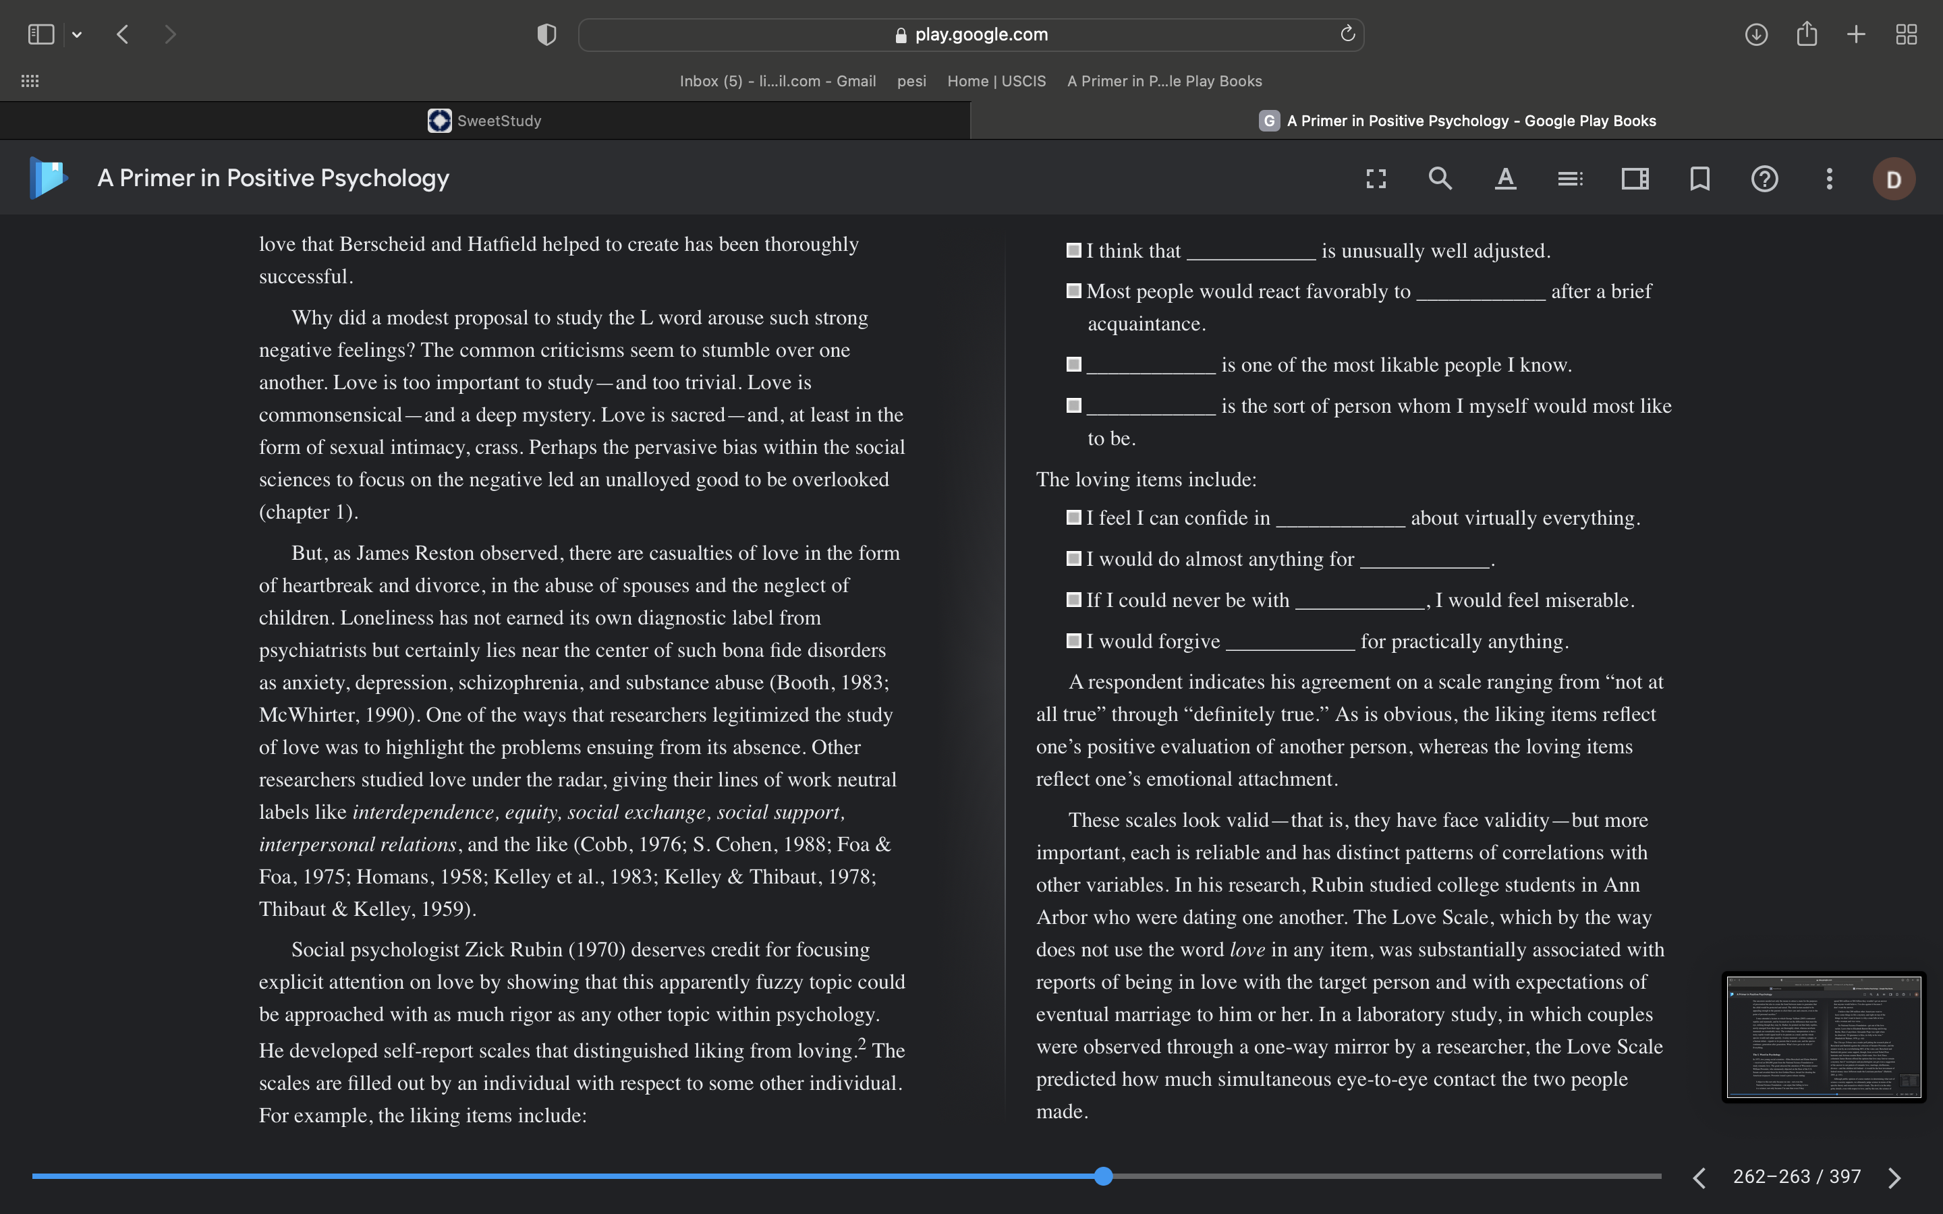Bookmark this page

(1699, 178)
